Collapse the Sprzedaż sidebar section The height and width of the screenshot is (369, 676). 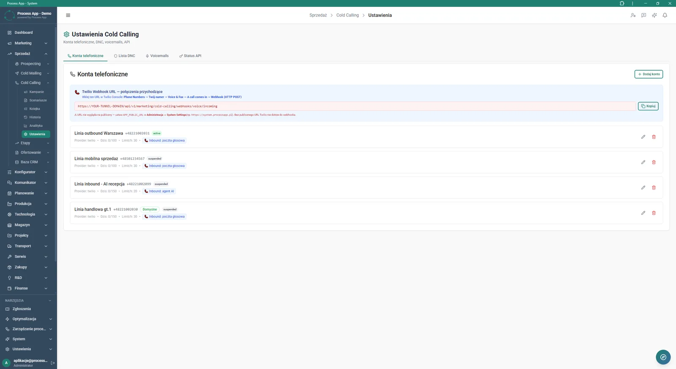pos(28,54)
